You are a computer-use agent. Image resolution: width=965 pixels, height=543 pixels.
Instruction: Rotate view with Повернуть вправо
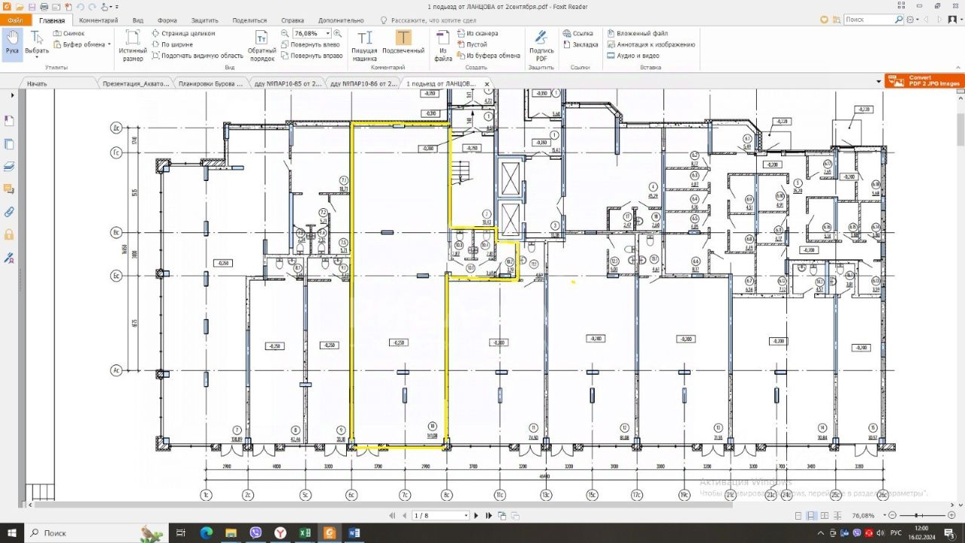pyautogui.click(x=311, y=56)
